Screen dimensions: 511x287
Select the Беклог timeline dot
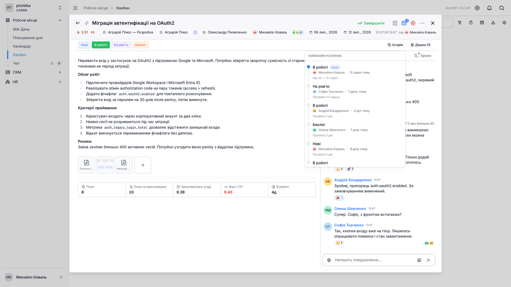(x=309, y=124)
